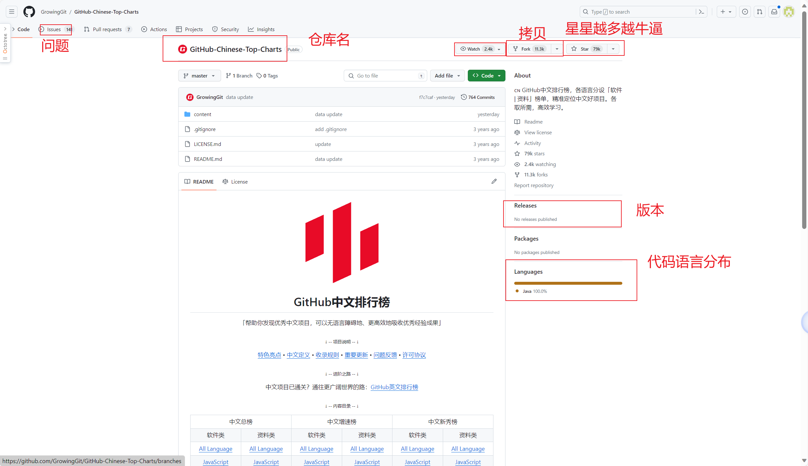The width and height of the screenshot is (808, 466).
Task: Open the issues icon in header
Action: pyautogui.click(x=745, y=12)
